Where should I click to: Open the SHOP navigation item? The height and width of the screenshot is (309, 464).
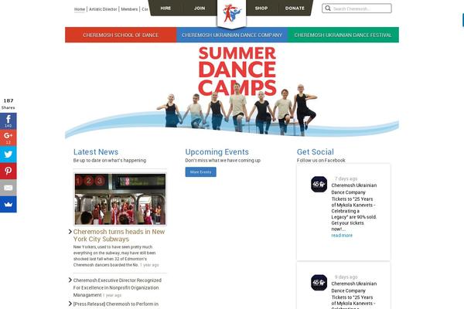pos(261,8)
